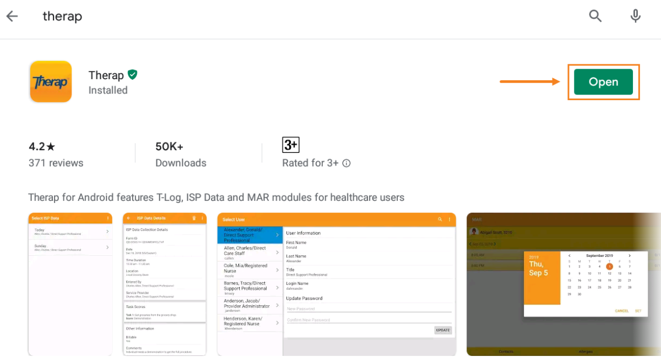Click the 4.2 star rating
This screenshot has height=357, width=661.
click(x=39, y=146)
